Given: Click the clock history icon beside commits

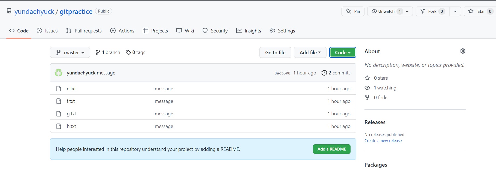Looking at the screenshot, I should pos(324,73).
